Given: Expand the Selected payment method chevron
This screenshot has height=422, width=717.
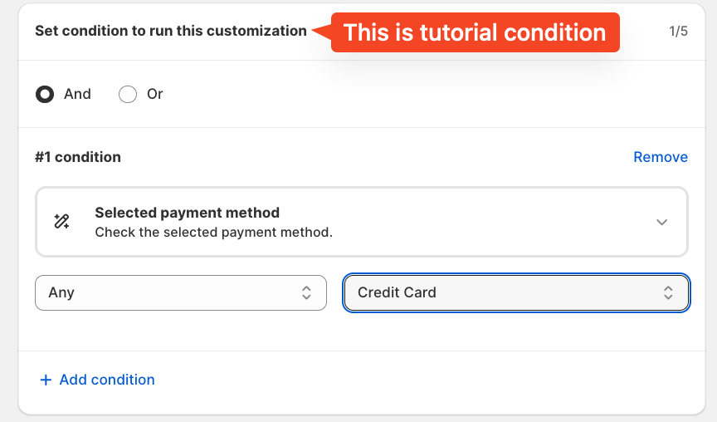Looking at the screenshot, I should [661, 222].
